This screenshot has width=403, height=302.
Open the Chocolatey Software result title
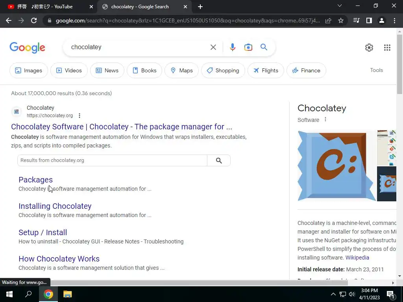coord(122,127)
